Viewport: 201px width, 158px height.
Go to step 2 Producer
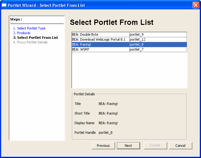click(22, 33)
